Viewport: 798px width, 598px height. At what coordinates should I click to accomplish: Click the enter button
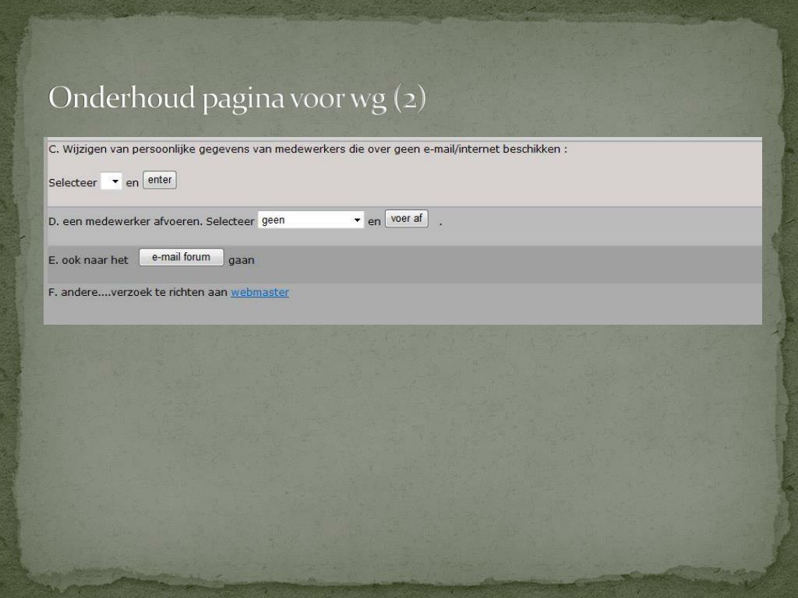pos(160,180)
